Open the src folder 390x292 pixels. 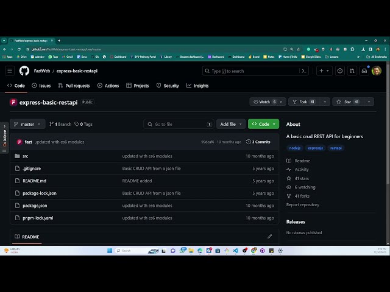click(x=25, y=156)
